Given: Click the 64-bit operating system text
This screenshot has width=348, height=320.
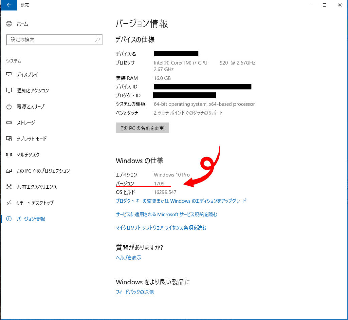Looking at the screenshot, I should coord(204,104).
